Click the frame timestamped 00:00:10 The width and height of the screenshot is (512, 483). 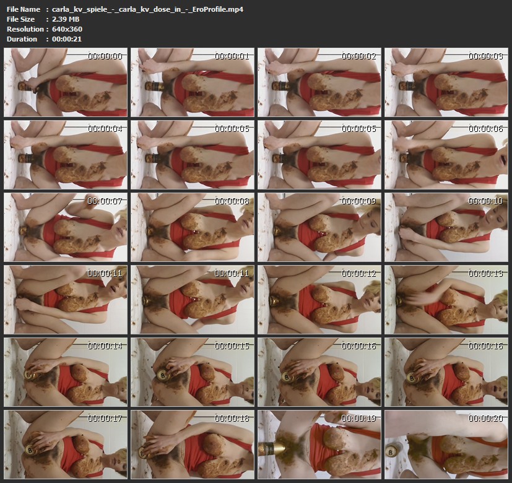(446, 227)
